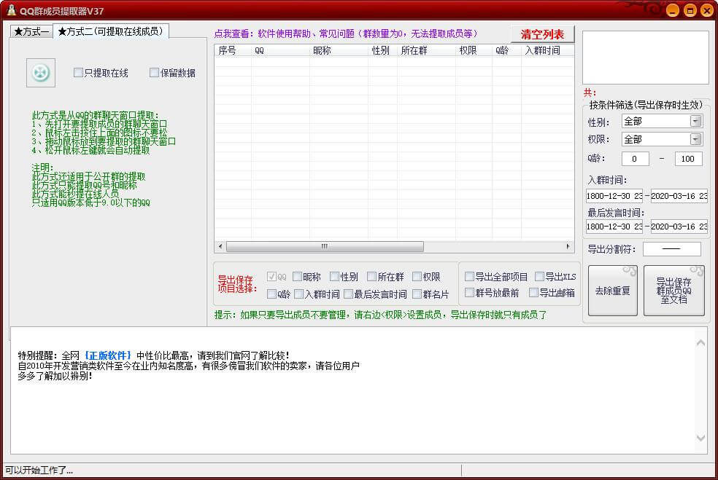Click the 去除重复 button
The height and width of the screenshot is (480, 718).
(x=613, y=291)
